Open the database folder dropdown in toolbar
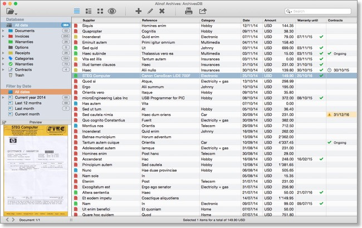The image size is (362, 228). [x=12, y=11]
